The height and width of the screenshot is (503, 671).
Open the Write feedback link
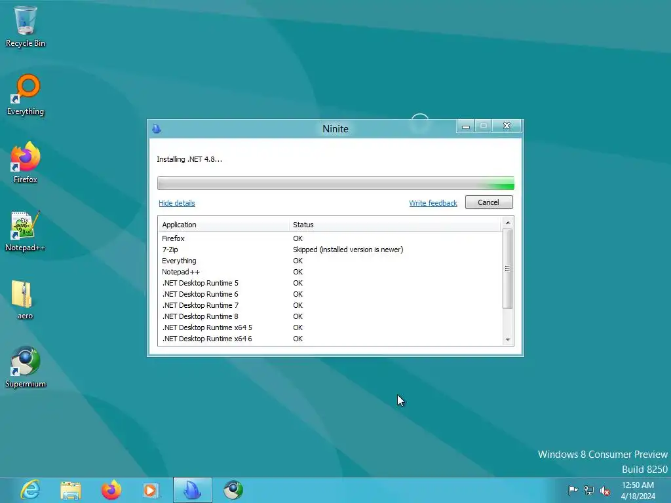433,203
